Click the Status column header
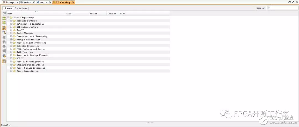The image size is (299, 127). click(x=98, y=14)
